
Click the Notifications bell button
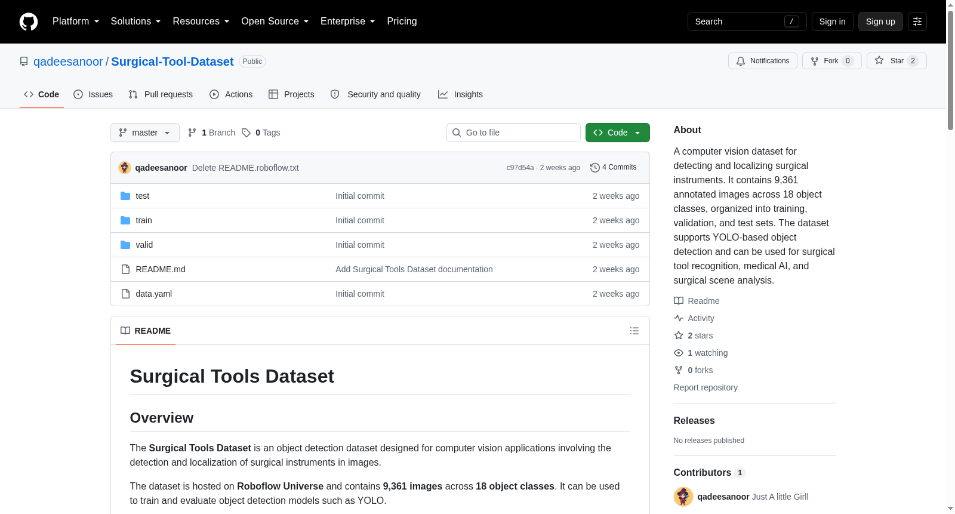pyautogui.click(x=762, y=61)
